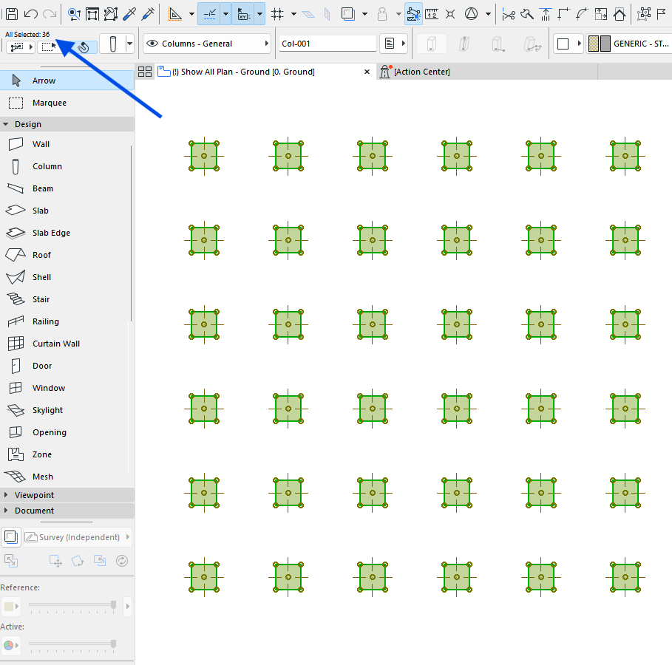
Task: Close the Show All Plan - Ground tab
Action: (367, 72)
